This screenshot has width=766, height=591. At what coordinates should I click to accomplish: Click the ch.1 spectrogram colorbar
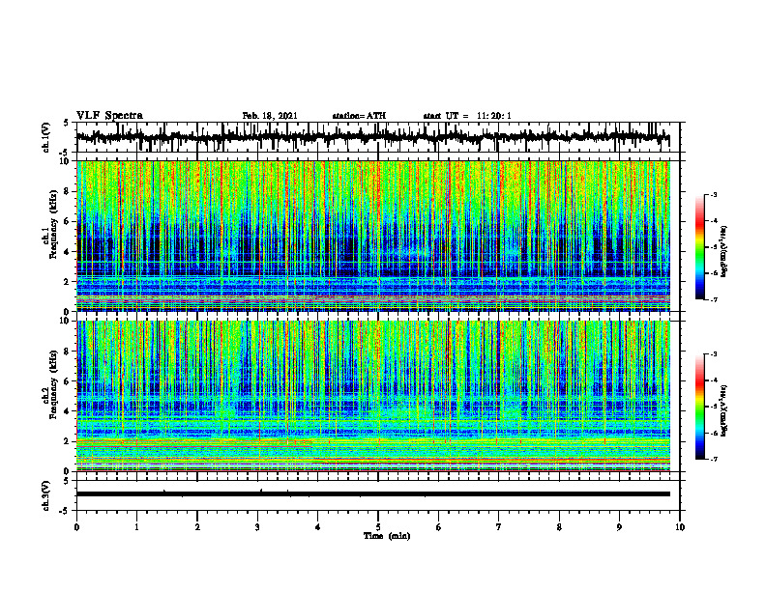(x=699, y=247)
